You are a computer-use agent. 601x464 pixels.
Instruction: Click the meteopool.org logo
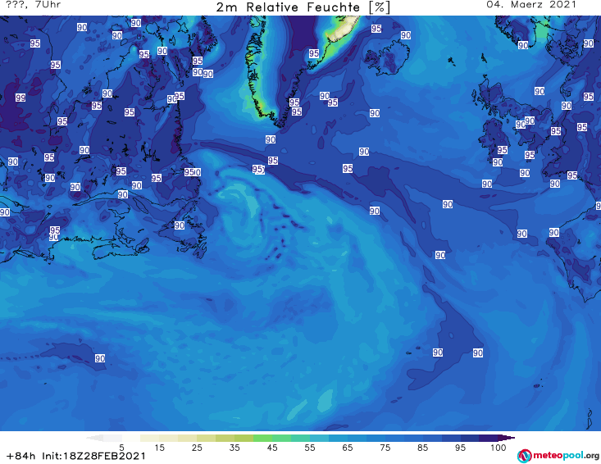tap(558, 456)
